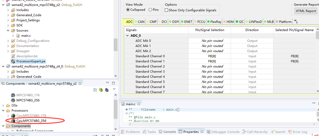Image resolution: width=319 pixels, height=136 pixels.
Task: Click the Cpu:MPC5748G_256 processor icon
Action: 13,121
